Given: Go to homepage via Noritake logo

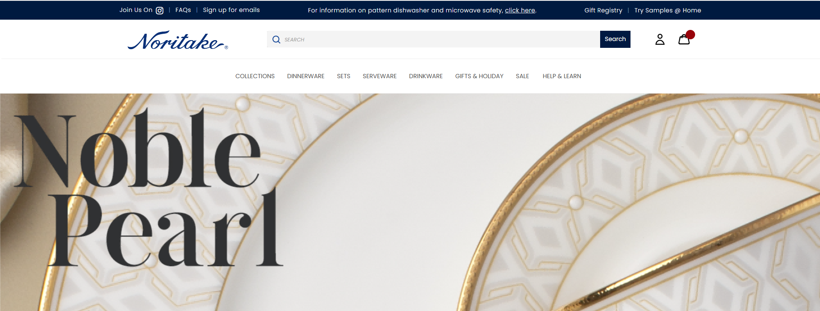Looking at the screenshot, I should click(178, 40).
